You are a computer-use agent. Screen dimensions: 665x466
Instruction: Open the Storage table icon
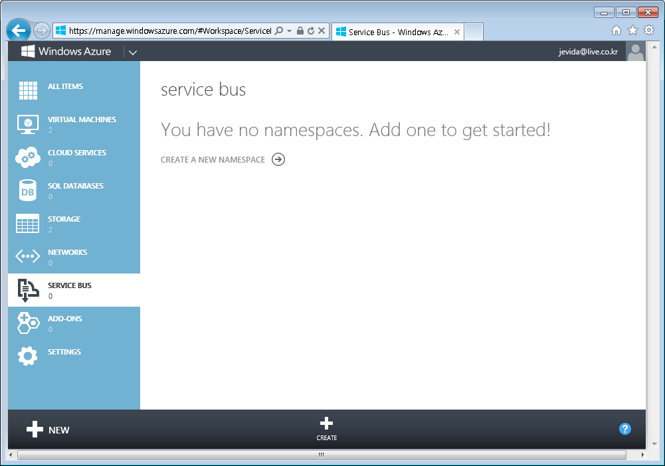click(x=28, y=223)
